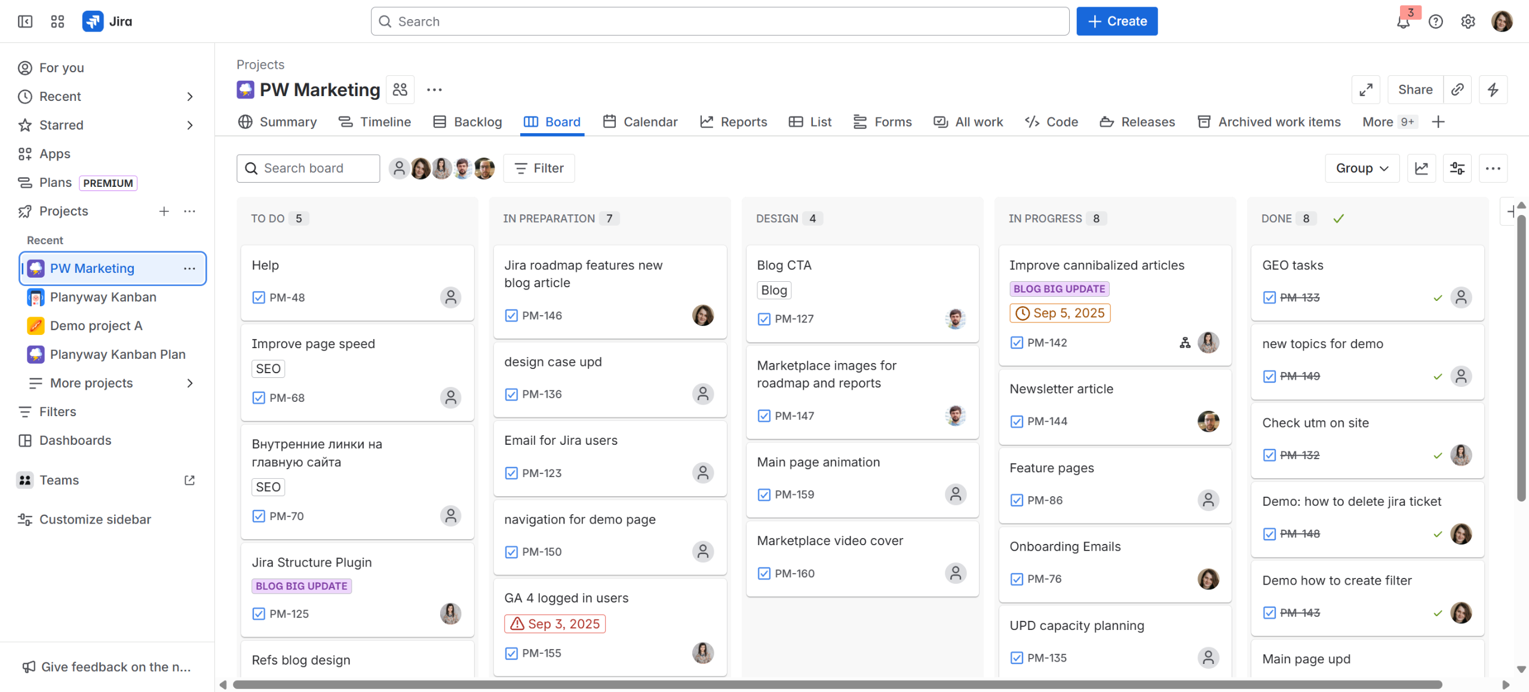Click the PM-146 task checkbox icon
Image resolution: width=1529 pixels, height=692 pixels.
(511, 315)
